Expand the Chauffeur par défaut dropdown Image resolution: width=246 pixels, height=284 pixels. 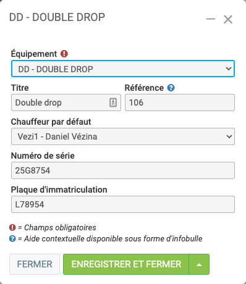tap(123, 136)
